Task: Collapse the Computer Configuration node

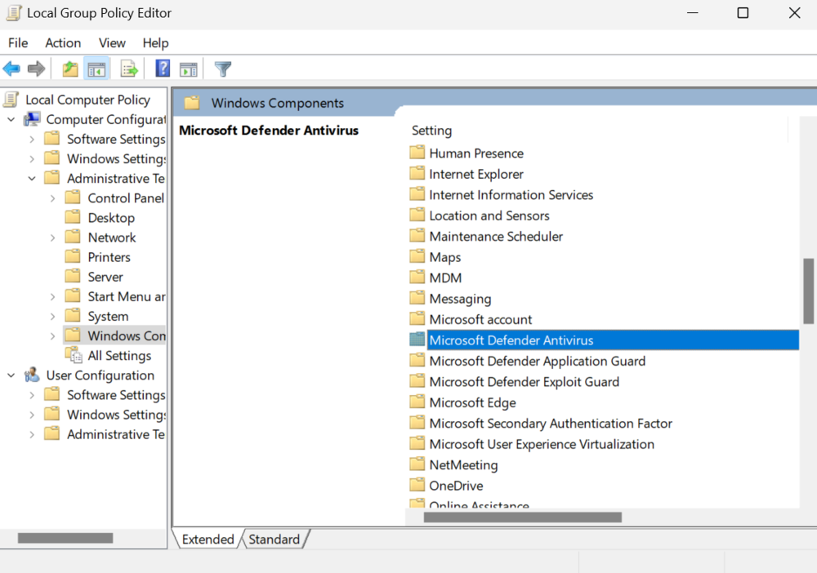Action: point(11,120)
